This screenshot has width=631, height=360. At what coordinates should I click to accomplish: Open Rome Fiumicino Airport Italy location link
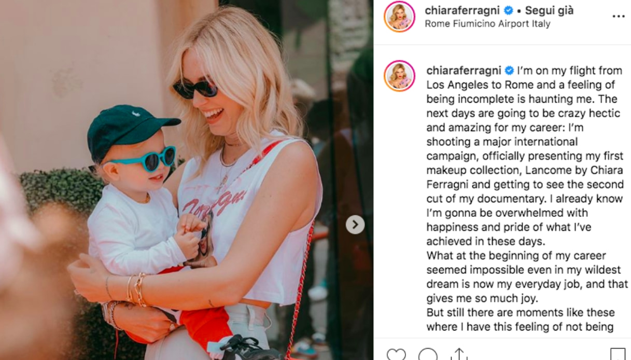(x=487, y=24)
